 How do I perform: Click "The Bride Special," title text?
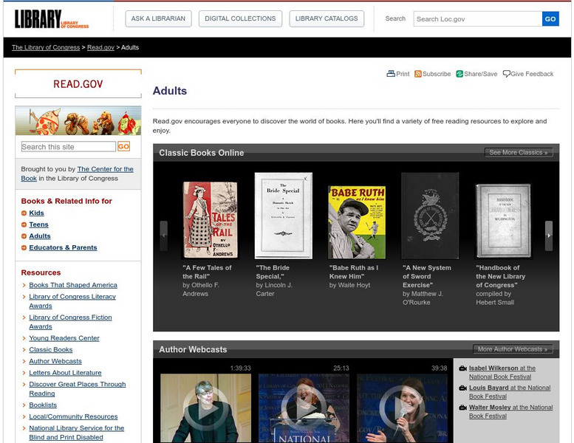pos(273,272)
